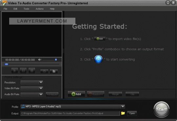
Task: Click the application logo in title bar
Action: (4, 3)
